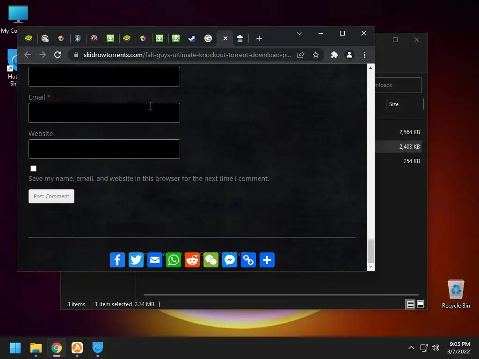
Task: Click the browser vertical scrollbar thumb
Action: [370, 251]
